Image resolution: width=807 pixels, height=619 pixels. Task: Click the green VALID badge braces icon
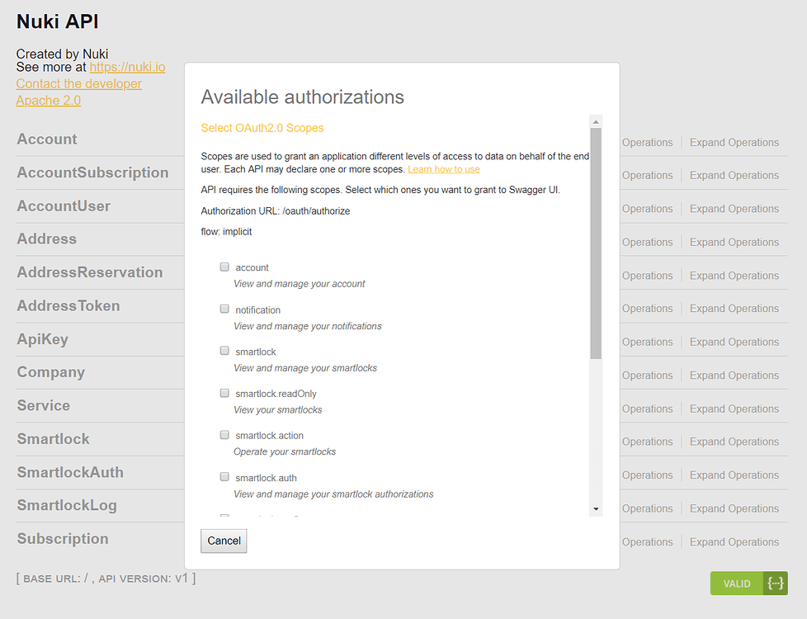tap(775, 583)
